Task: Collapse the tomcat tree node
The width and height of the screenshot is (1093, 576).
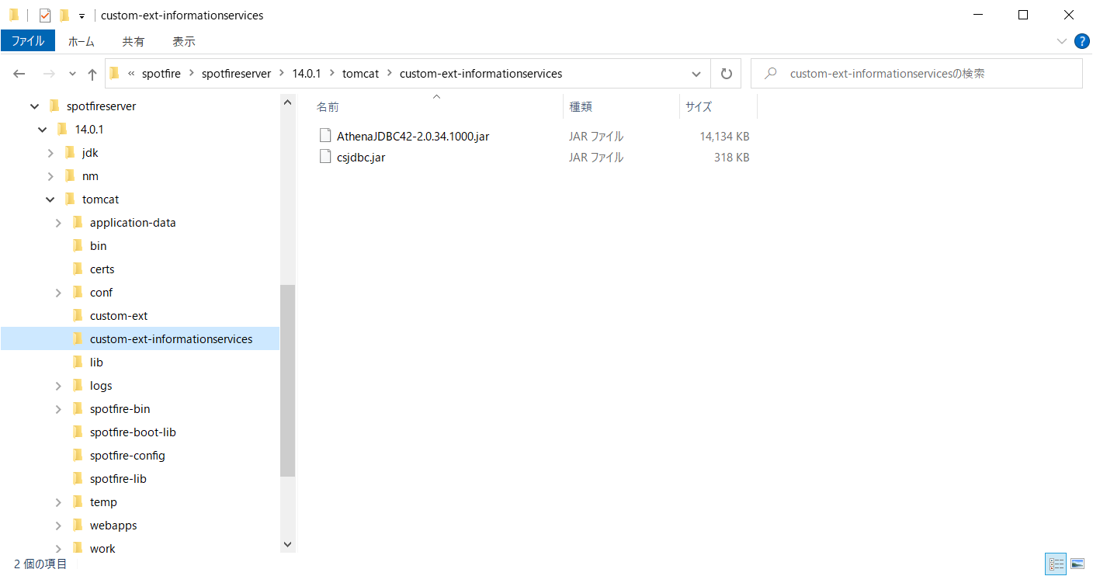Action: click(x=50, y=200)
